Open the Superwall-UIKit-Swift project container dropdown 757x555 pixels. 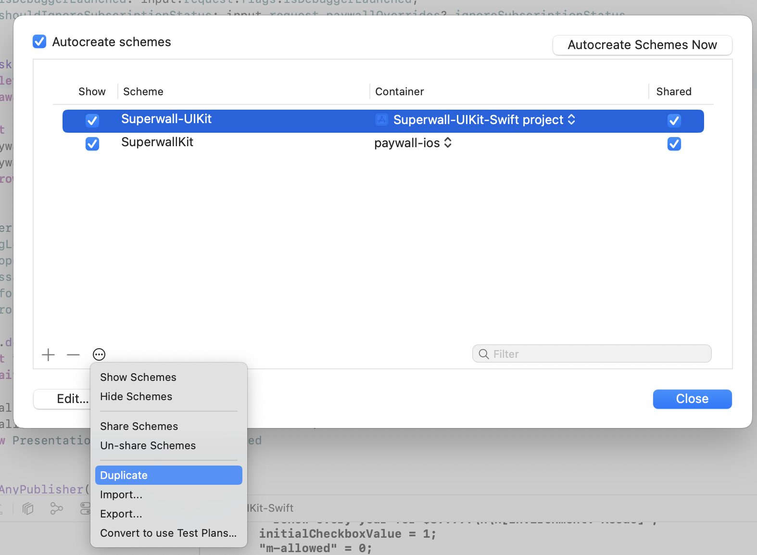(571, 120)
